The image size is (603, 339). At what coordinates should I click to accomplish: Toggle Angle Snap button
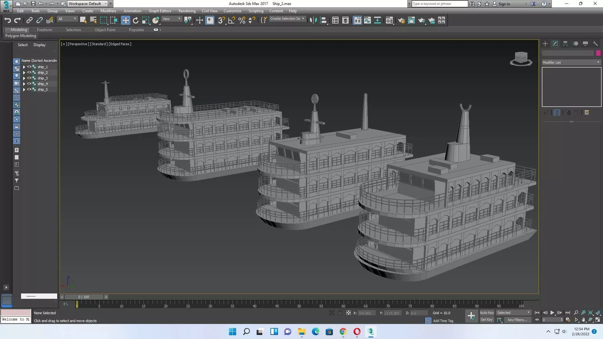tap(231, 20)
